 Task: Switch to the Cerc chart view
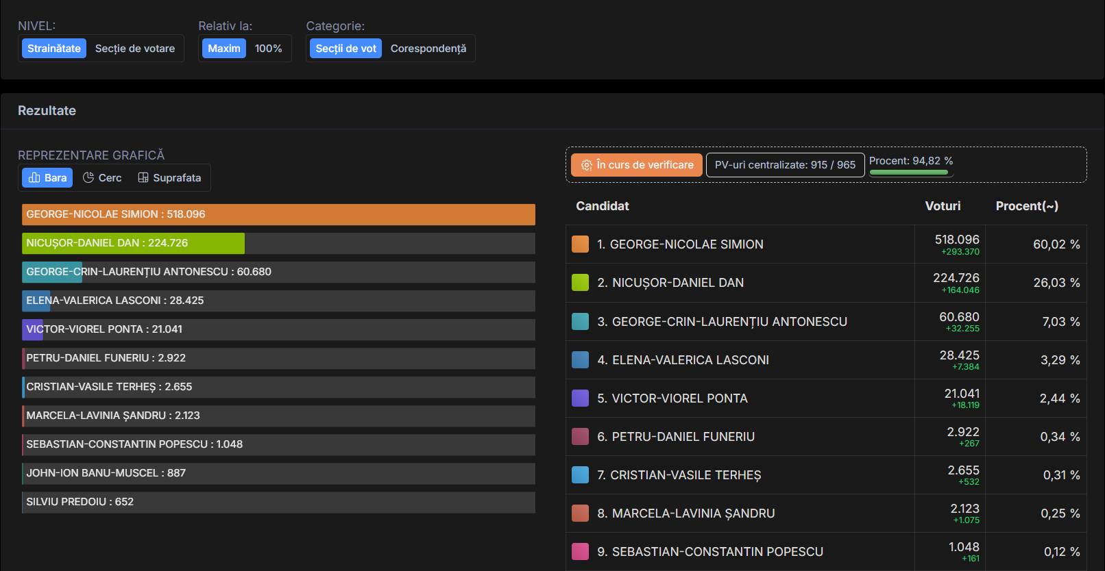point(103,178)
